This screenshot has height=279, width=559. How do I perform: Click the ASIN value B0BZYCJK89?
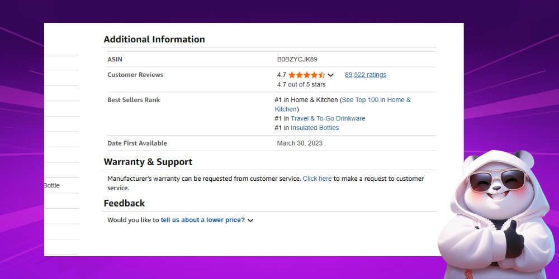[x=297, y=59]
